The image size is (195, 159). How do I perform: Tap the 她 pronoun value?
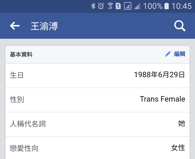click(x=182, y=124)
